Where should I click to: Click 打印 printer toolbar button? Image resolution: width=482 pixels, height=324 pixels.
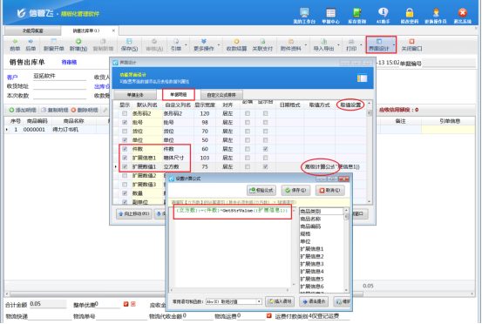[351, 44]
